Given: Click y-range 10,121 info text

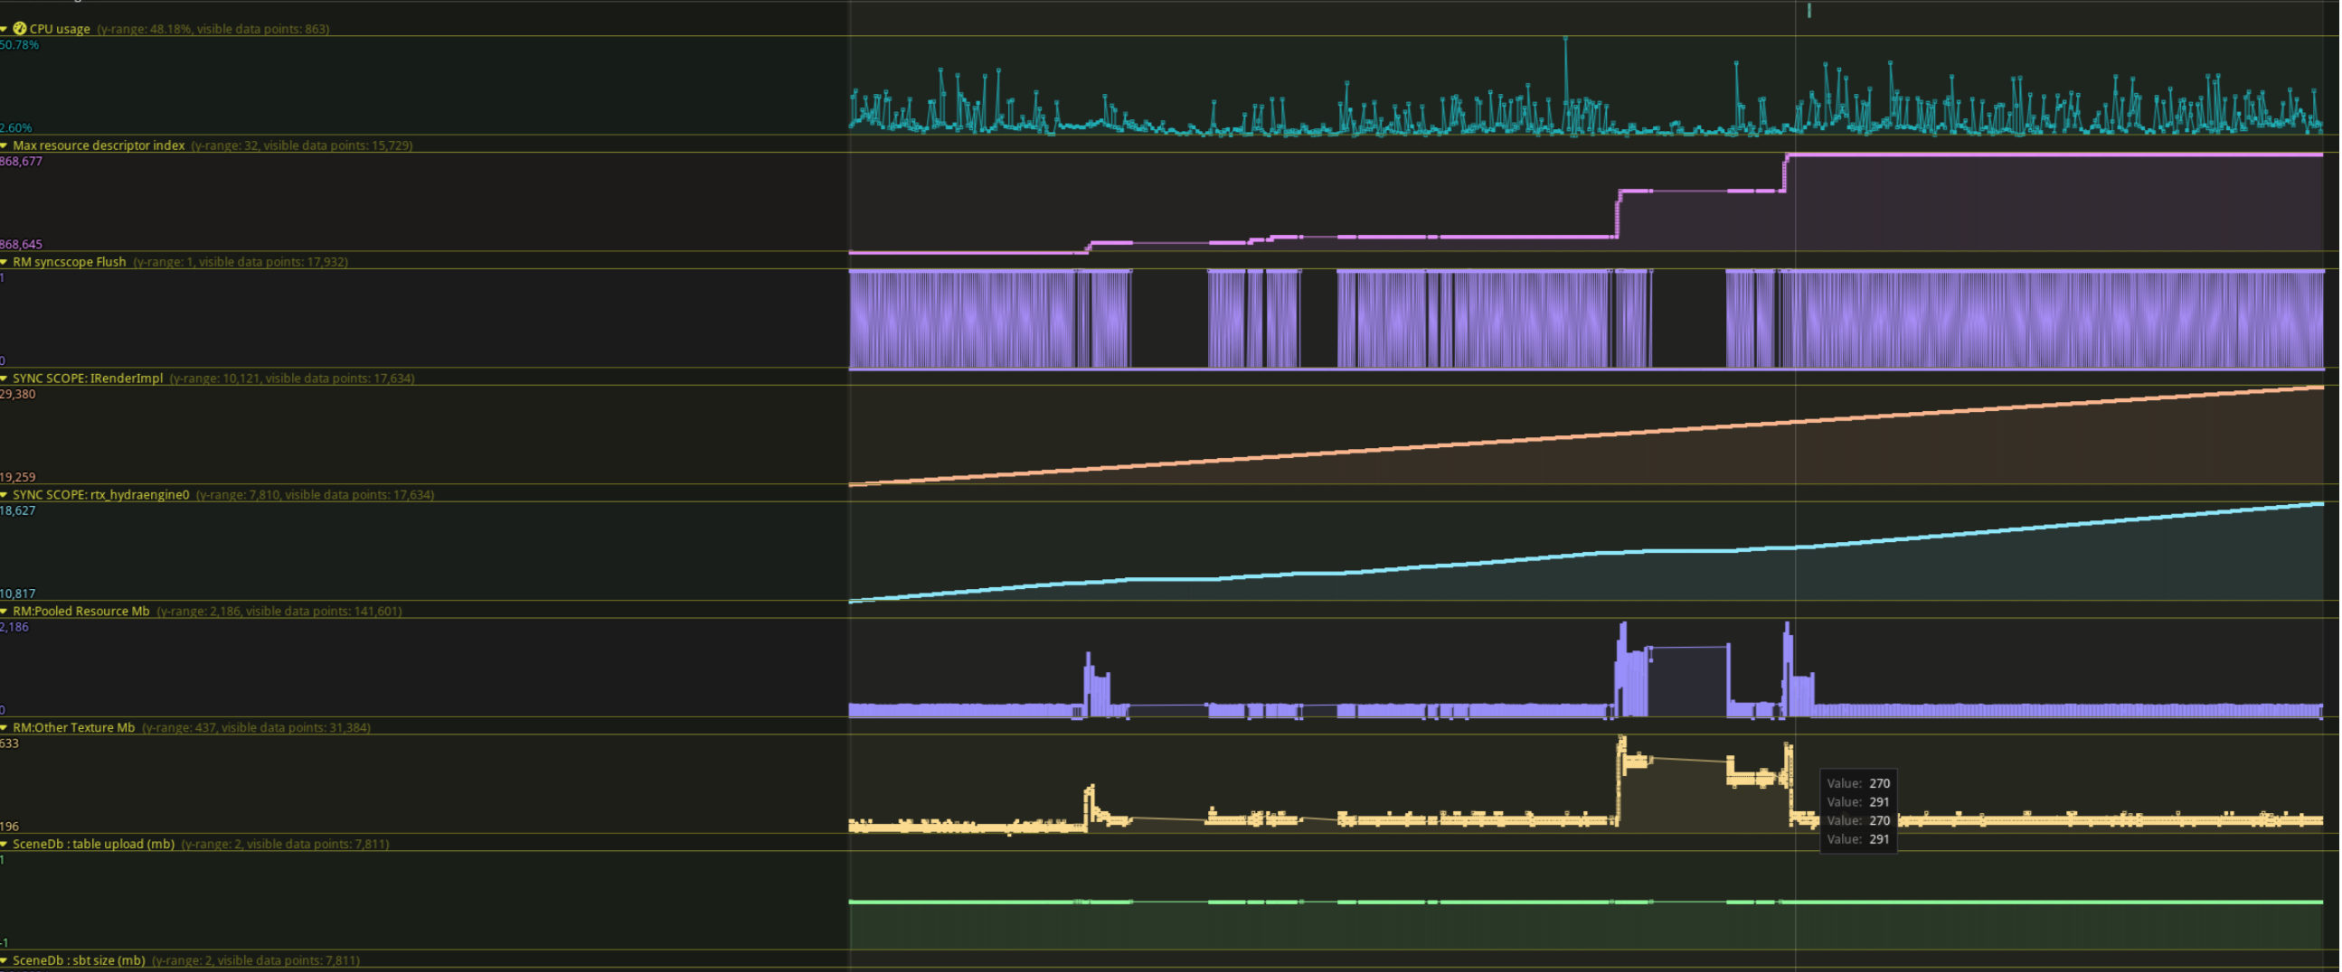Looking at the screenshot, I should [x=292, y=378].
